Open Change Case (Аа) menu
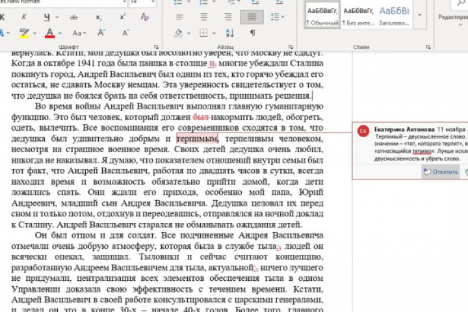This screenshot has height=312, width=468. (x=79, y=33)
